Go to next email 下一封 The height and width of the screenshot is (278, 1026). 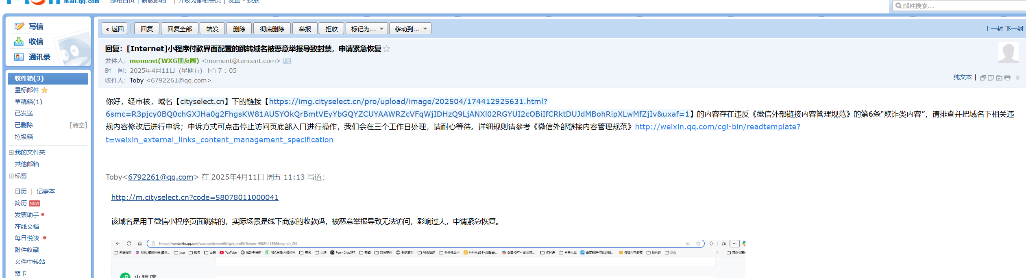1015,29
